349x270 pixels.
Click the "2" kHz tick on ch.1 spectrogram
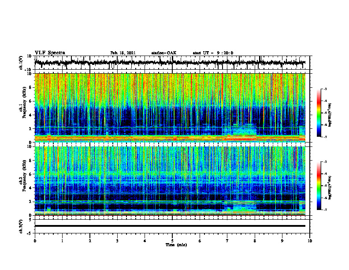point(31,129)
